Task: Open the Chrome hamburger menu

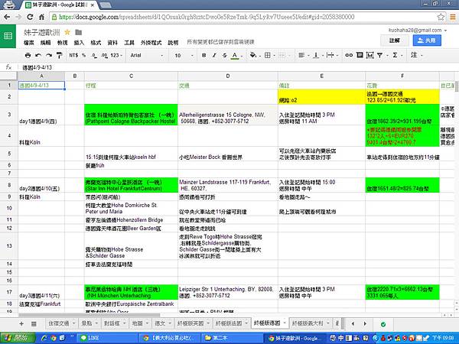Action: [453, 17]
